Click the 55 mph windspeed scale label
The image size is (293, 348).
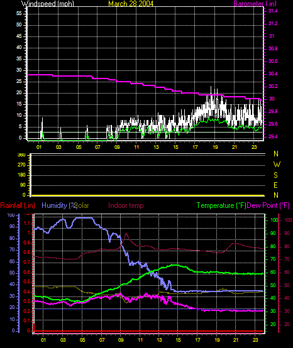pos(19,14)
